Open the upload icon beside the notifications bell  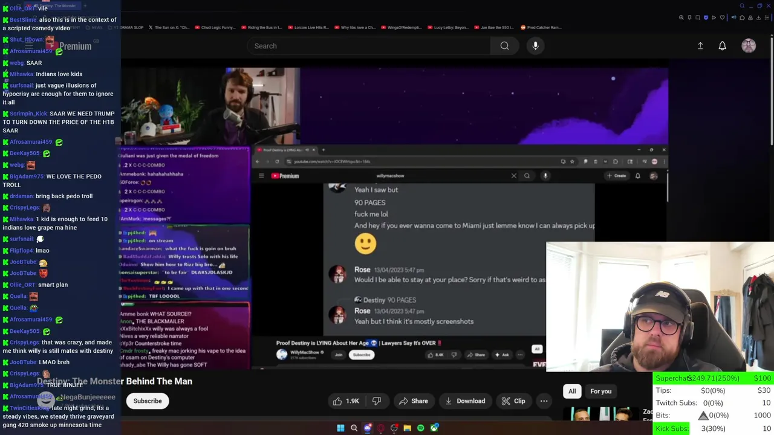700,46
